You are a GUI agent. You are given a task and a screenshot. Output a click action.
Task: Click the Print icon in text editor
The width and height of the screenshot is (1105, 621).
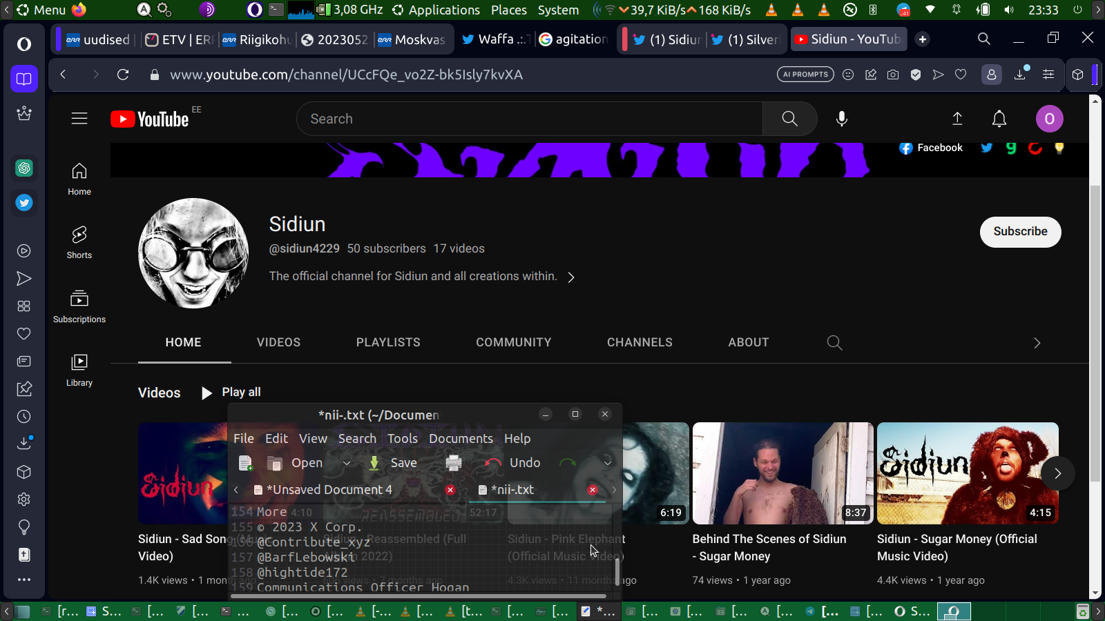(x=454, y=463)
